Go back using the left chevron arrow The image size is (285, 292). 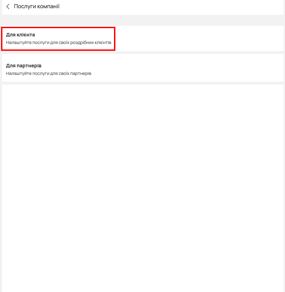(8, 7)
